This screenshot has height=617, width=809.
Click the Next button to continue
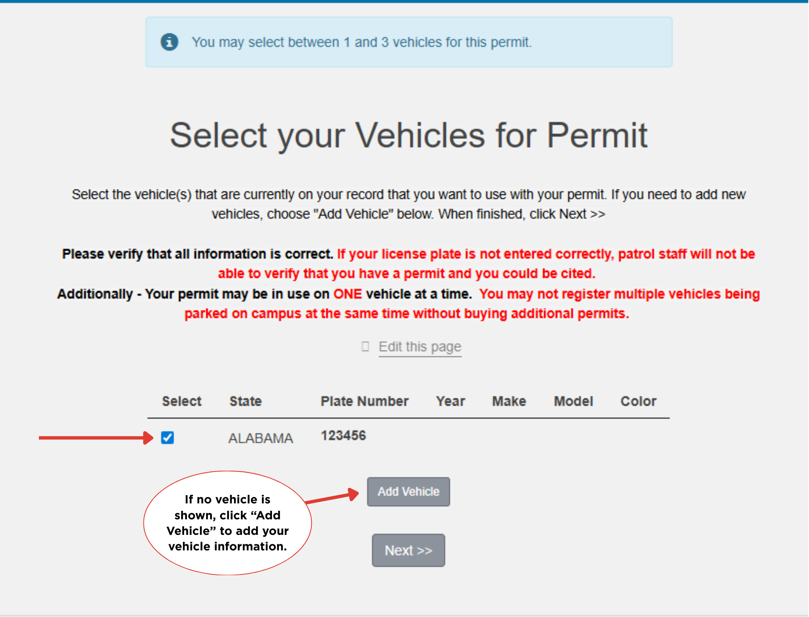coord(408,550)
